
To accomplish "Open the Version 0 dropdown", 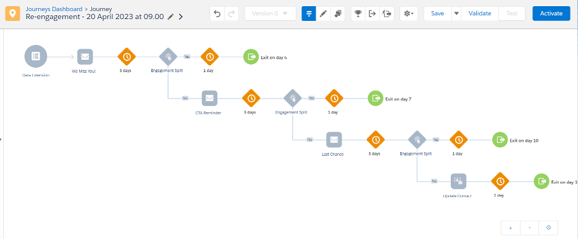I will (x=270, y=14).
